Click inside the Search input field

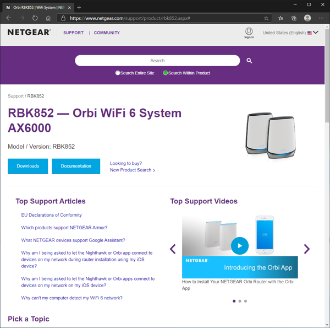pyautogui.click(x=157, y=61)
